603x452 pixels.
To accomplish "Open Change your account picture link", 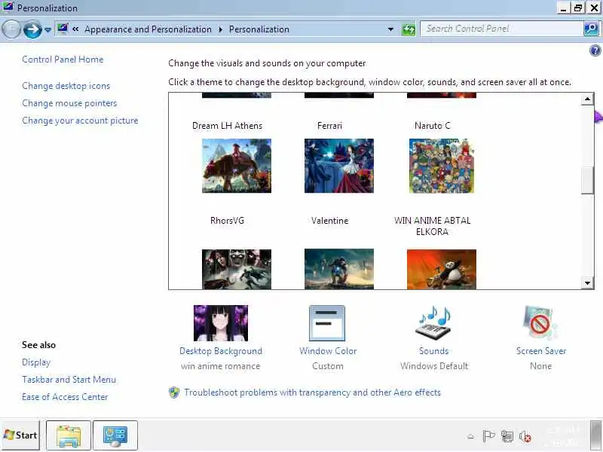I will pos(80,121).
